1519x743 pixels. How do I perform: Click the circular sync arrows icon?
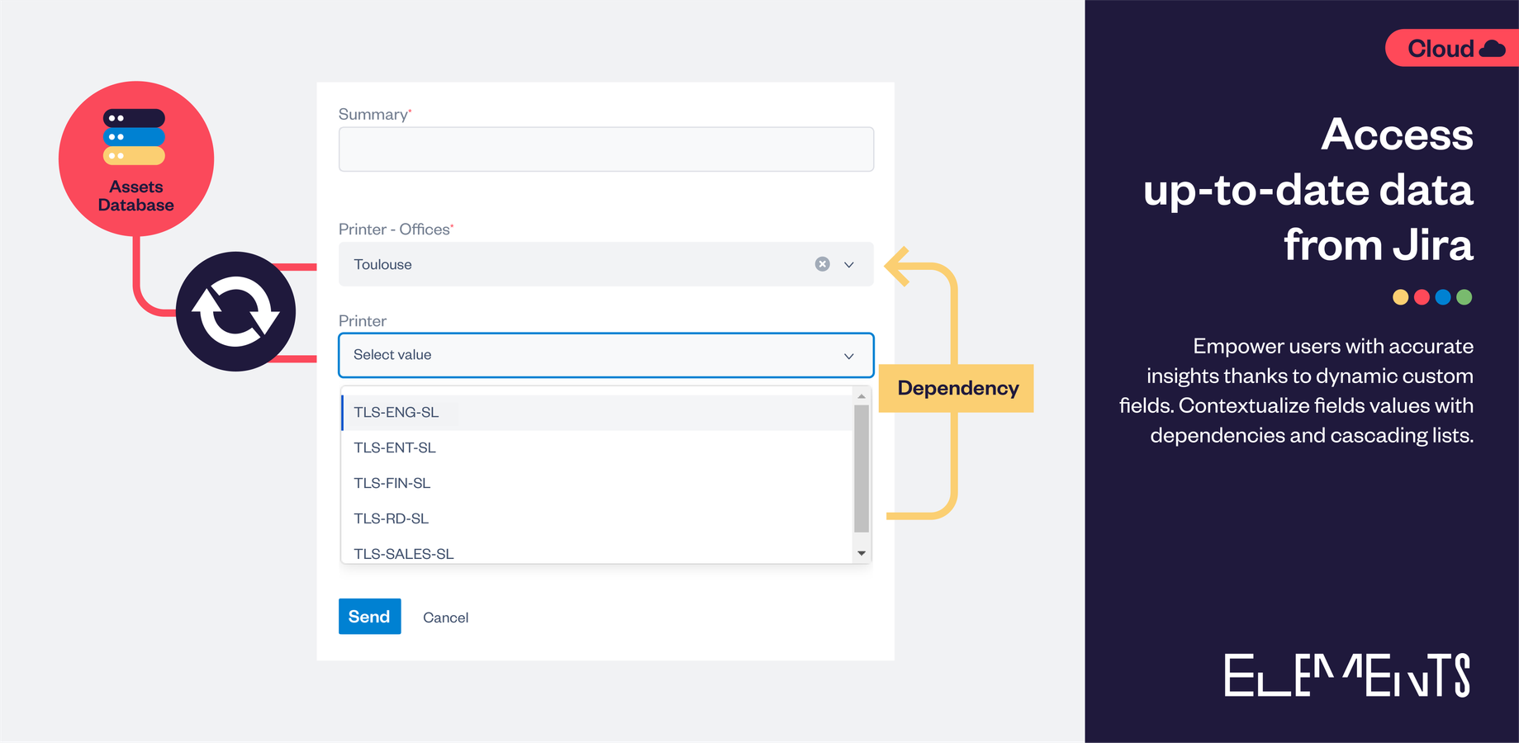click(x=235, y=312)
